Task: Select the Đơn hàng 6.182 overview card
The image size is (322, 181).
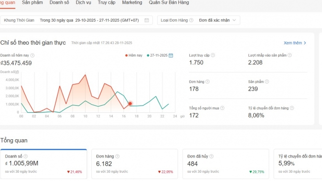Action: 135,164
